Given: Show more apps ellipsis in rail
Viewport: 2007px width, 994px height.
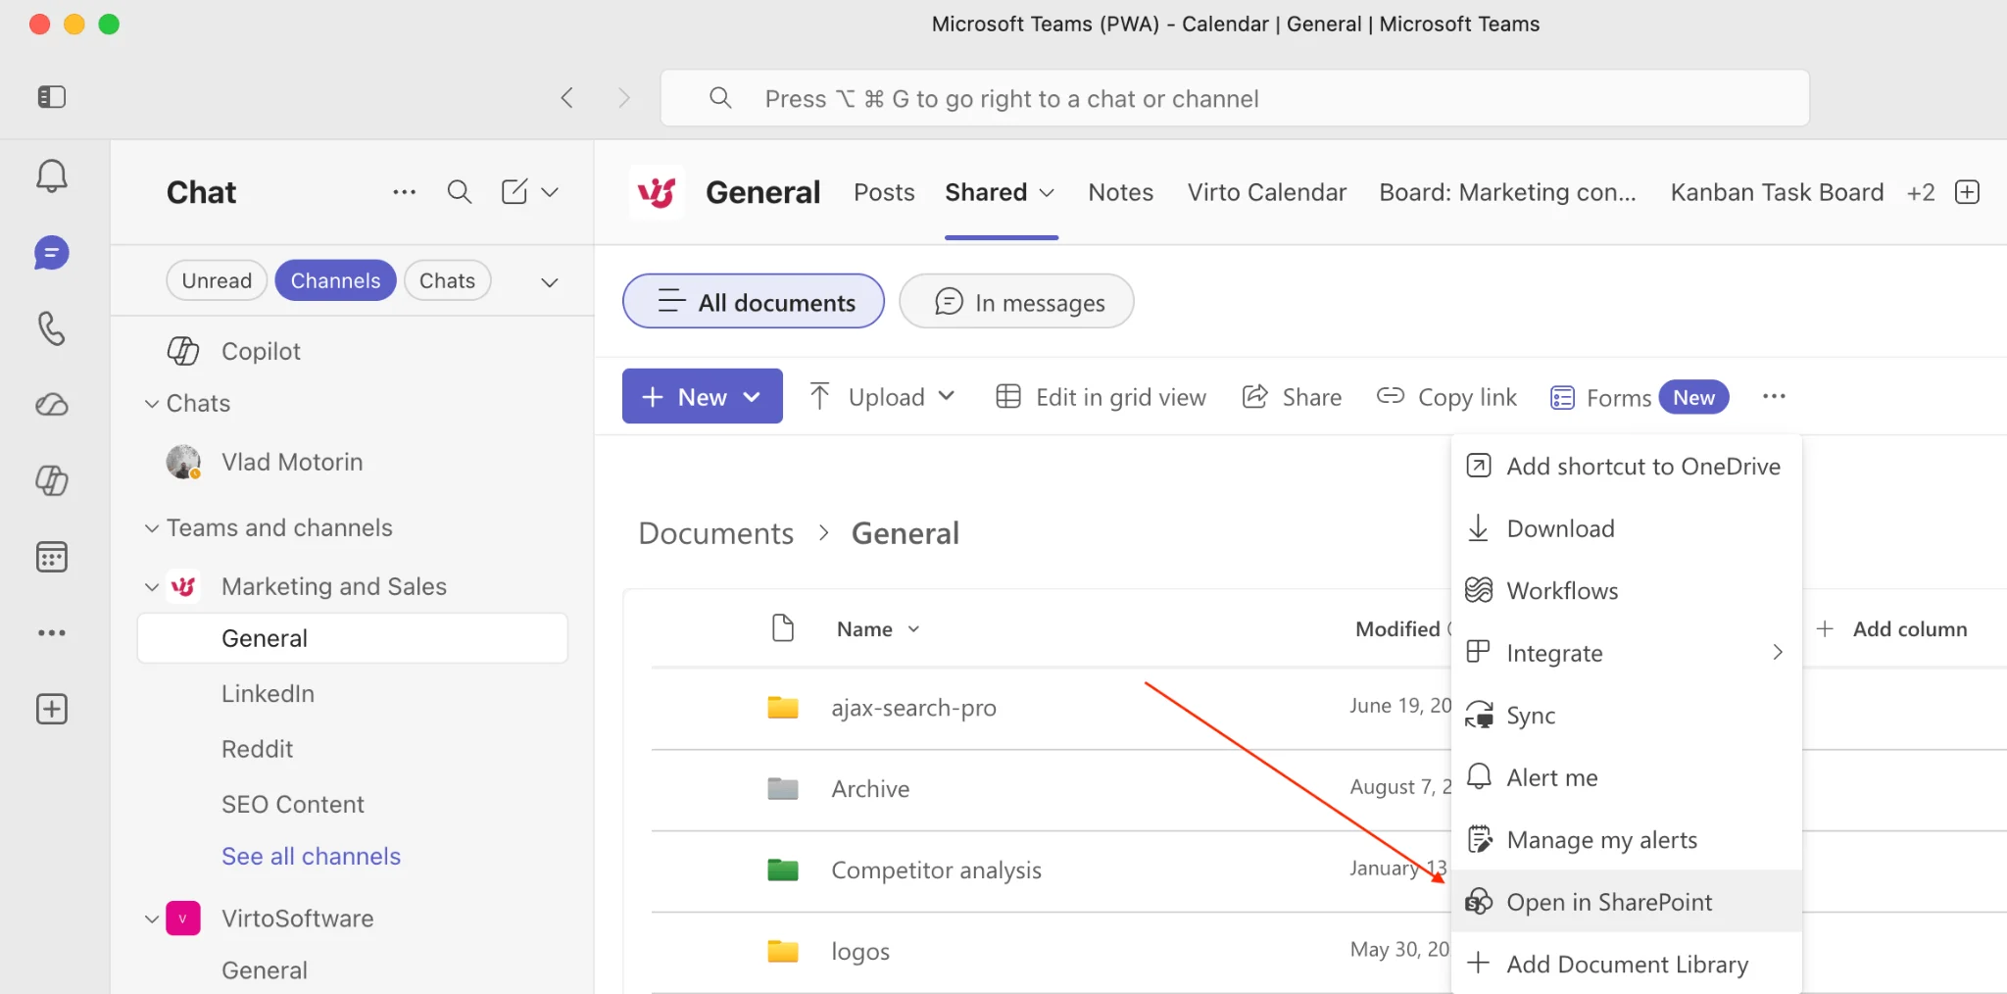Looking at the screenshot, I should point(51,633).
